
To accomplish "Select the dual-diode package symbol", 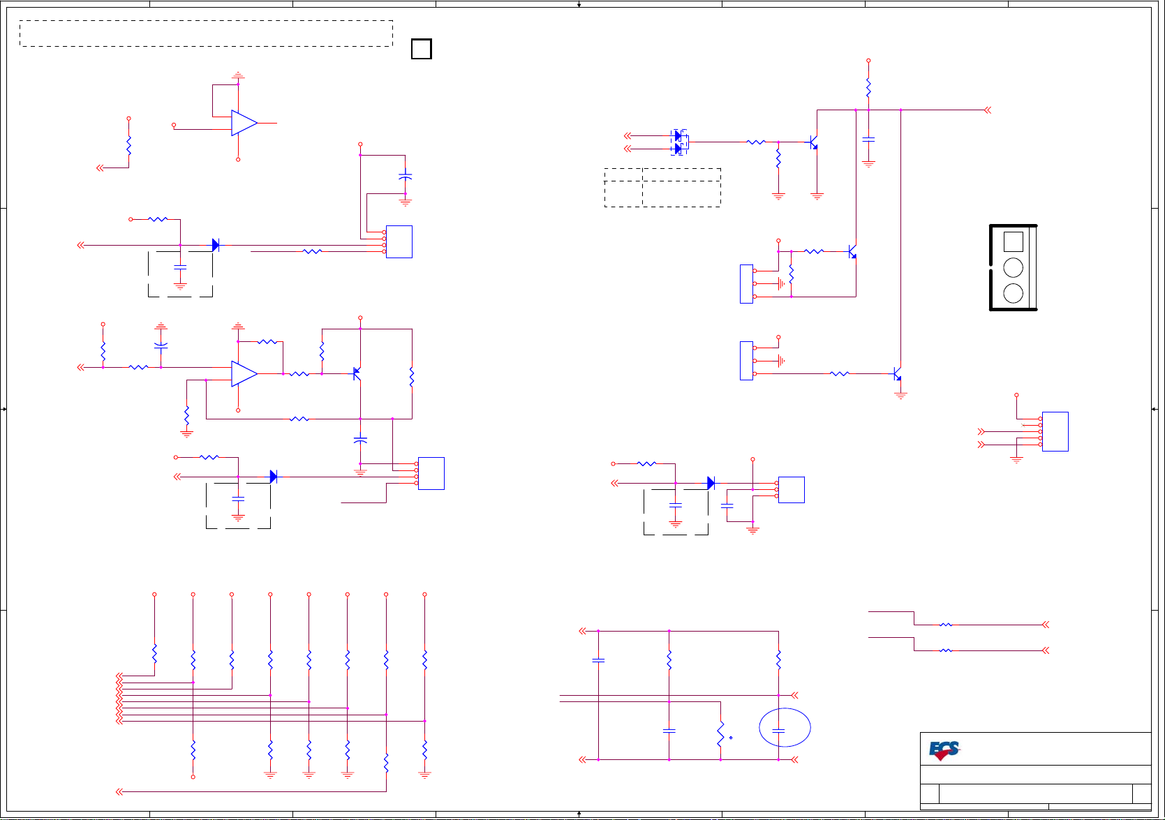I will click(680, 142).
